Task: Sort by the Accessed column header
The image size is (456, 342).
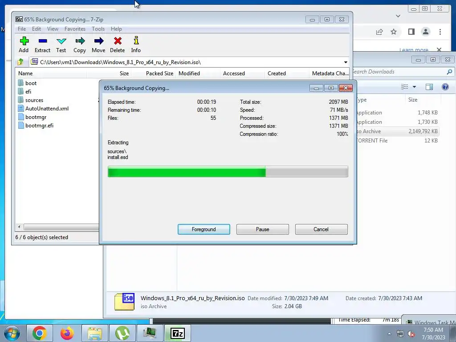Action: click(242, 73)
